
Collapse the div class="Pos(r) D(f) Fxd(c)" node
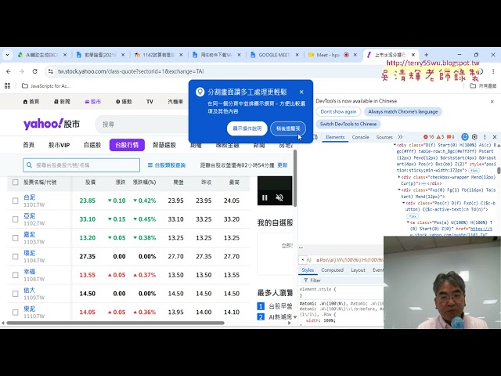[x=403, y=203]
